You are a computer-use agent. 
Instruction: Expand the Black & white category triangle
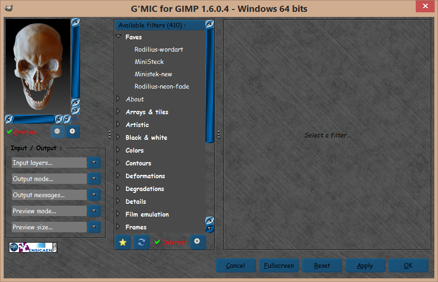tap(119, 137)
